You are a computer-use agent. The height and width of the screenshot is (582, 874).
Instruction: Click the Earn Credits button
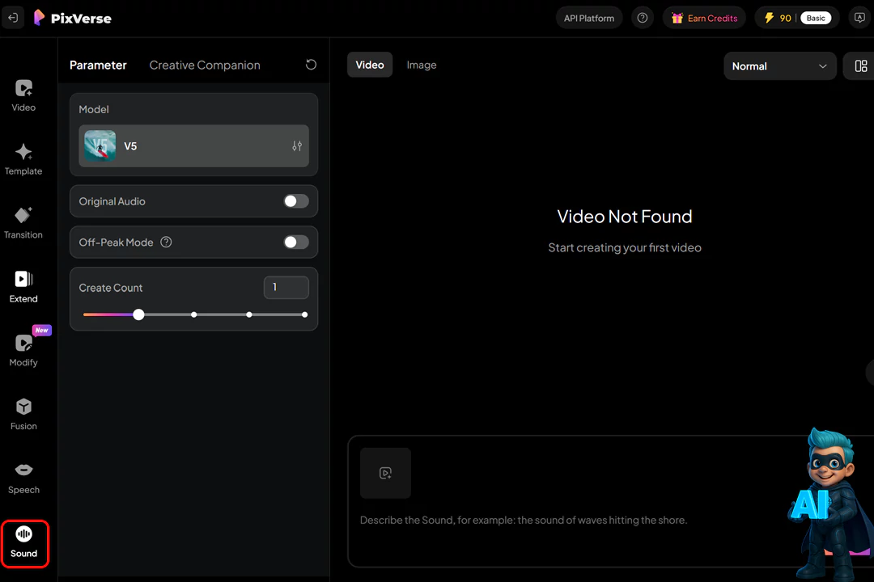click(704, 18)
